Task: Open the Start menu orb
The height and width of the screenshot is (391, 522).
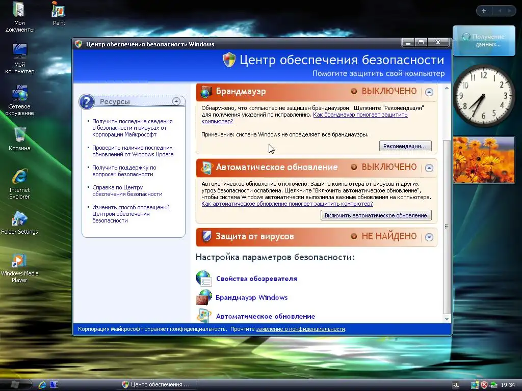Action: (x=15, y=385)
